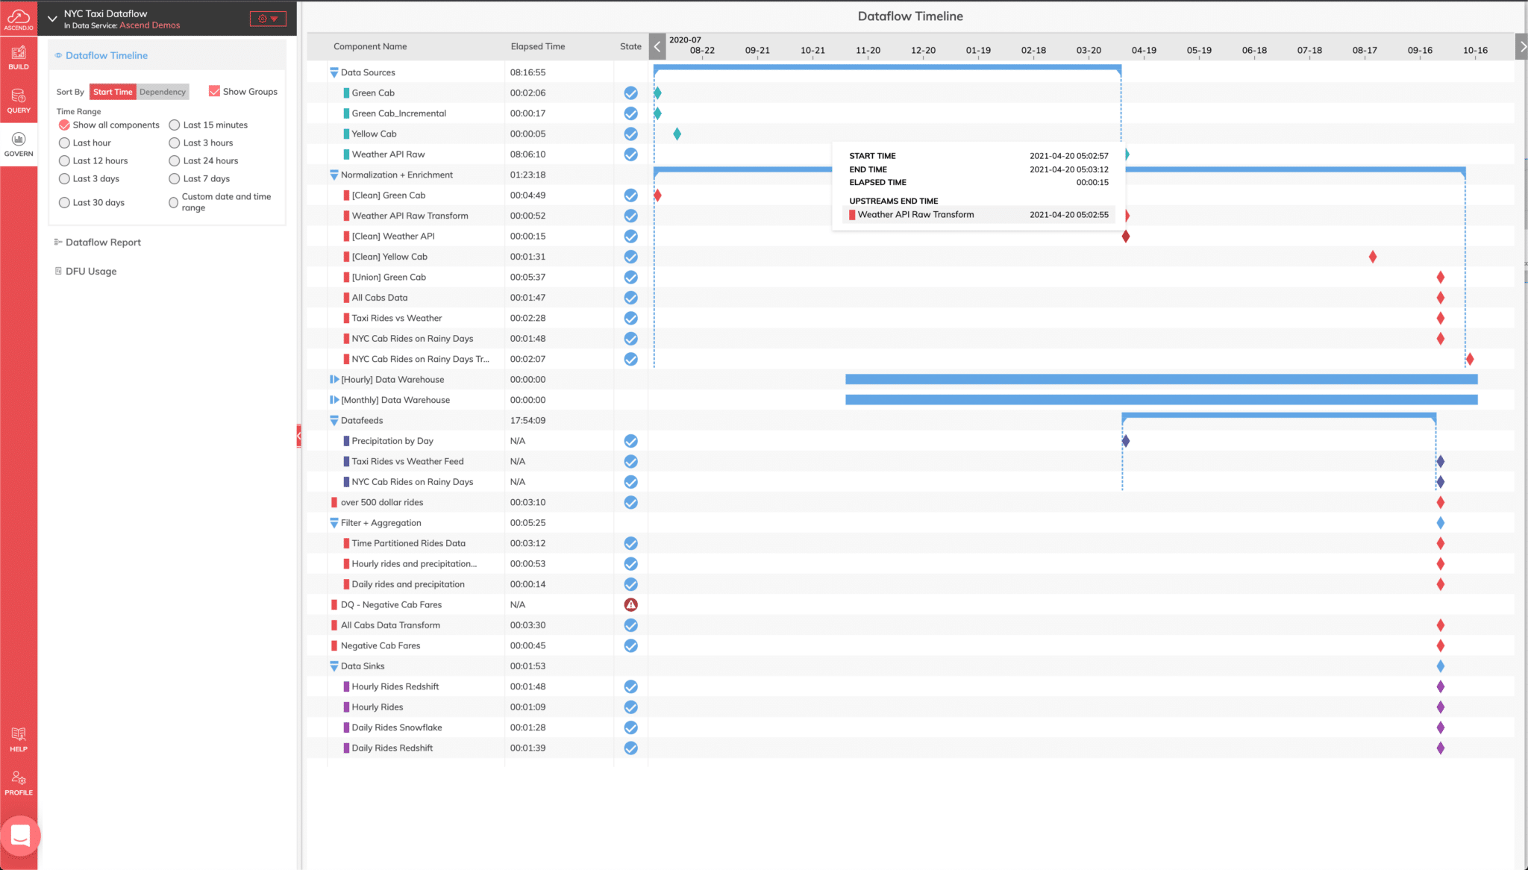Click the Dataflow Report icon
The image size is (1528, 870).
pos(58,242)
